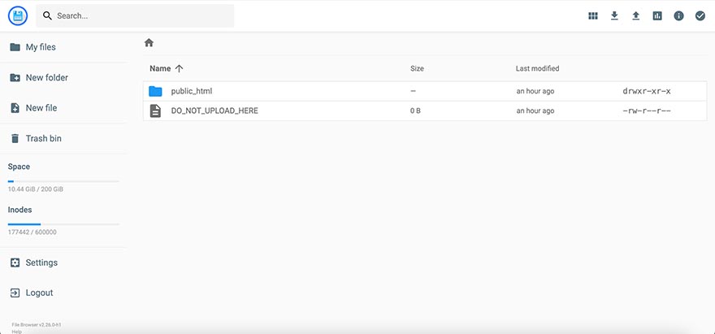Open the disk usage chart icon
Screen dimensions: 715x334
(x=657, y=15)
